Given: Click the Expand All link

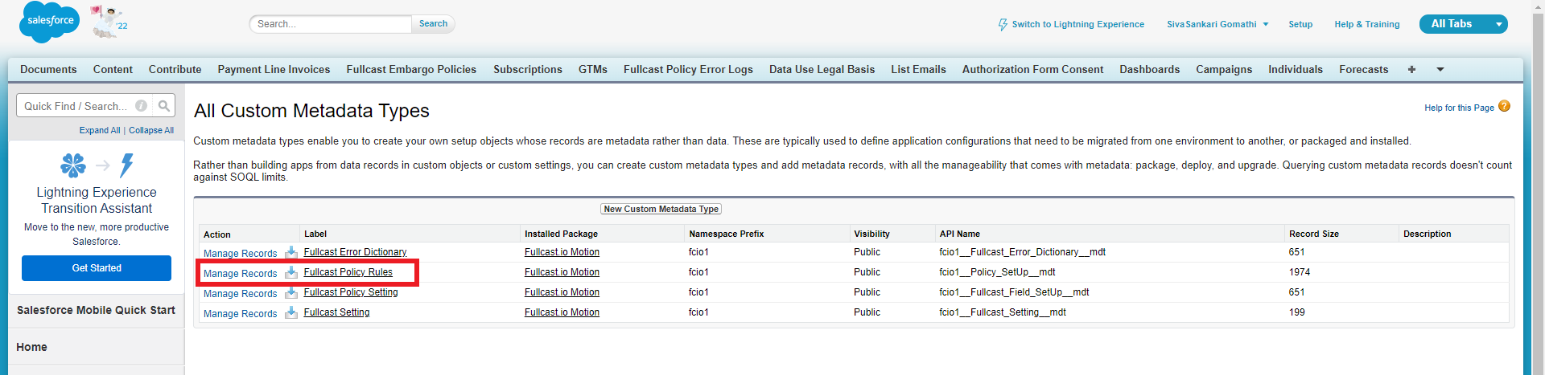Looking at the screenshot, I should pos(100,130).
